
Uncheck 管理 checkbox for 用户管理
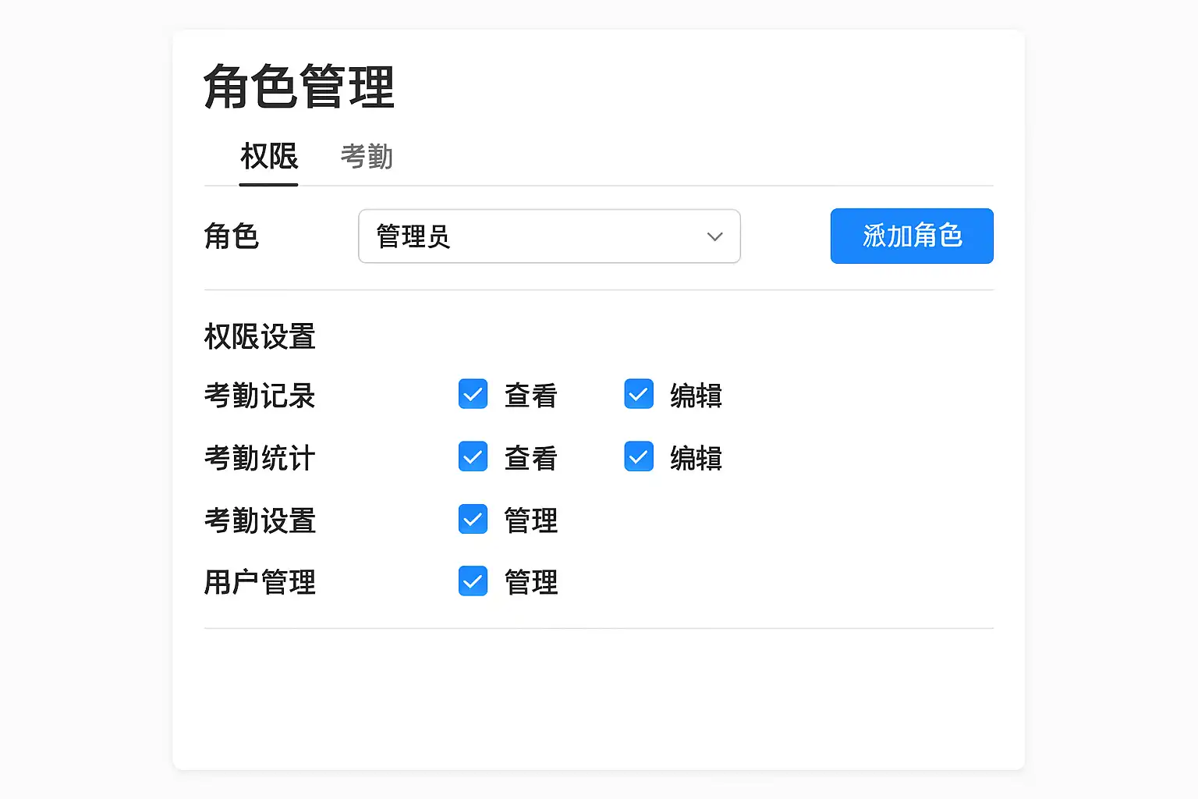[473, 581]
